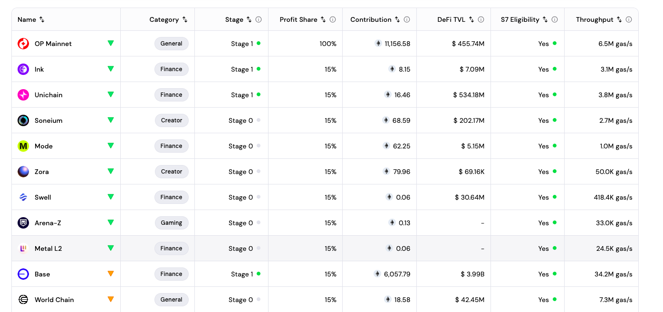The height and width of the screenshot is (312, 663).
Task: Expand the Base row orange triangle
Action: [x=111, y=274]
